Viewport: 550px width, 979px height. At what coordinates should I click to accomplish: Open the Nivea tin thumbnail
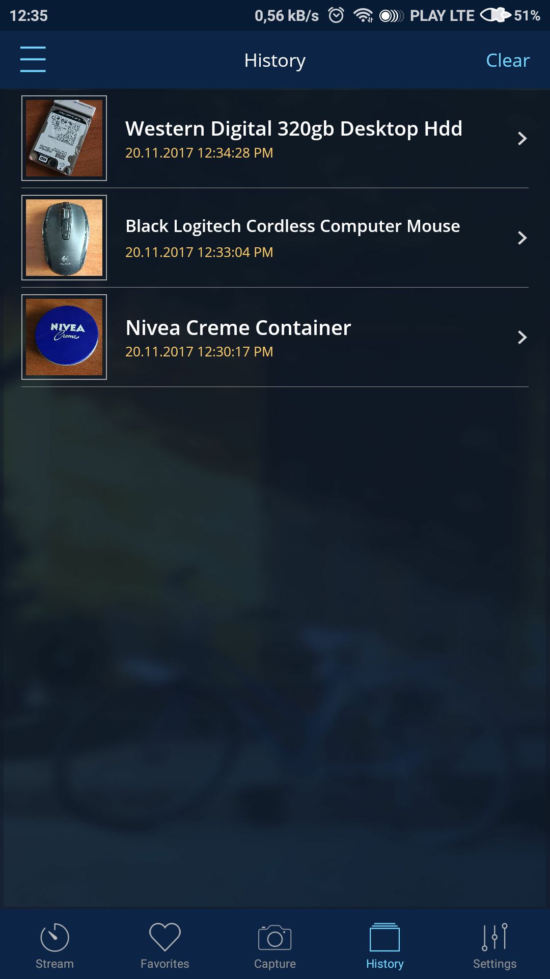point(64,337)
